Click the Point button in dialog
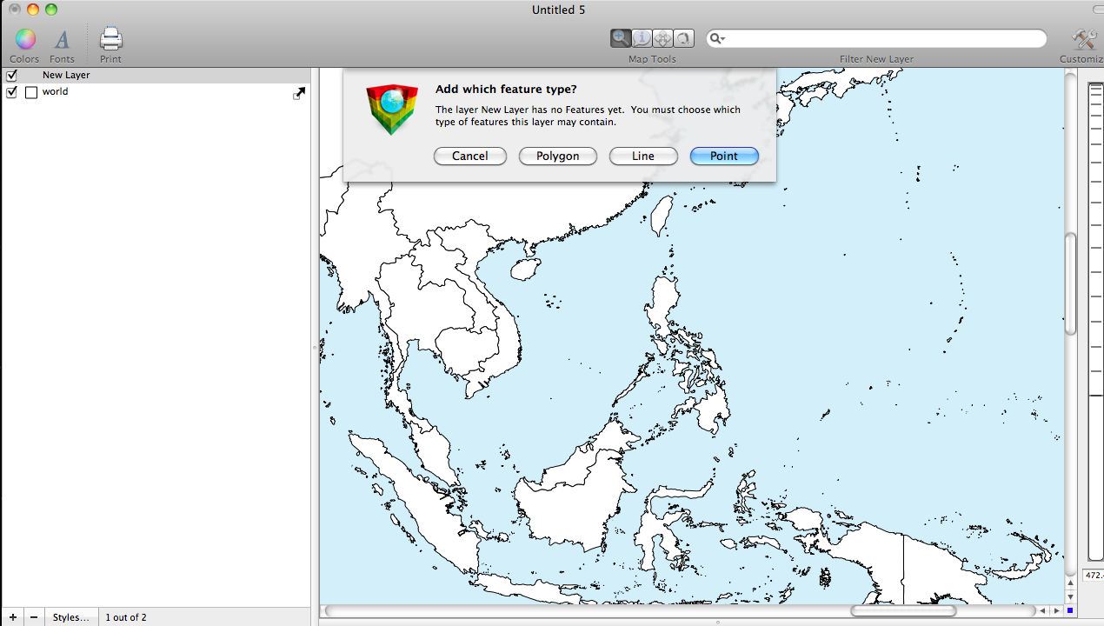1104x626 pixels. tap(724, 156)
